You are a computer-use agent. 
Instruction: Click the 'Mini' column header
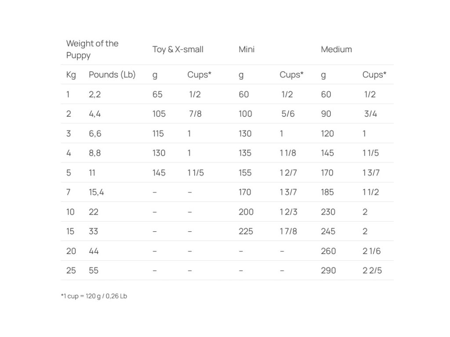[247, 50]
